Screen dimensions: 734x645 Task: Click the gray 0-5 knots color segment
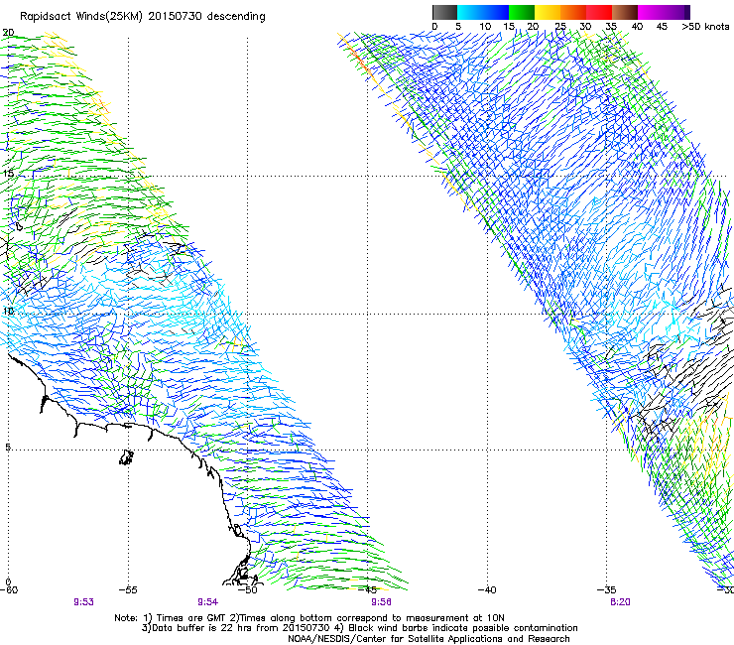click(x=444, y=12)
